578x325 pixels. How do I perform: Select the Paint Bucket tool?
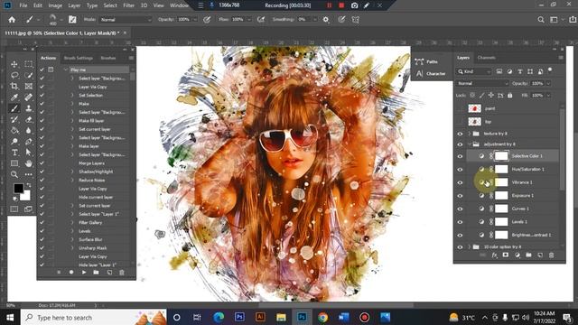tap(14, 130)
